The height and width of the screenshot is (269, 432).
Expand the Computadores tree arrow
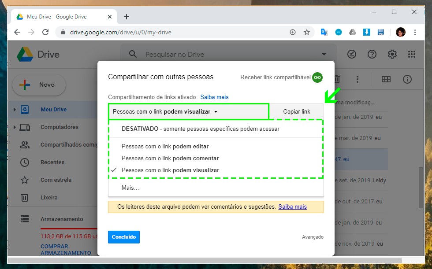pos(15,127)
